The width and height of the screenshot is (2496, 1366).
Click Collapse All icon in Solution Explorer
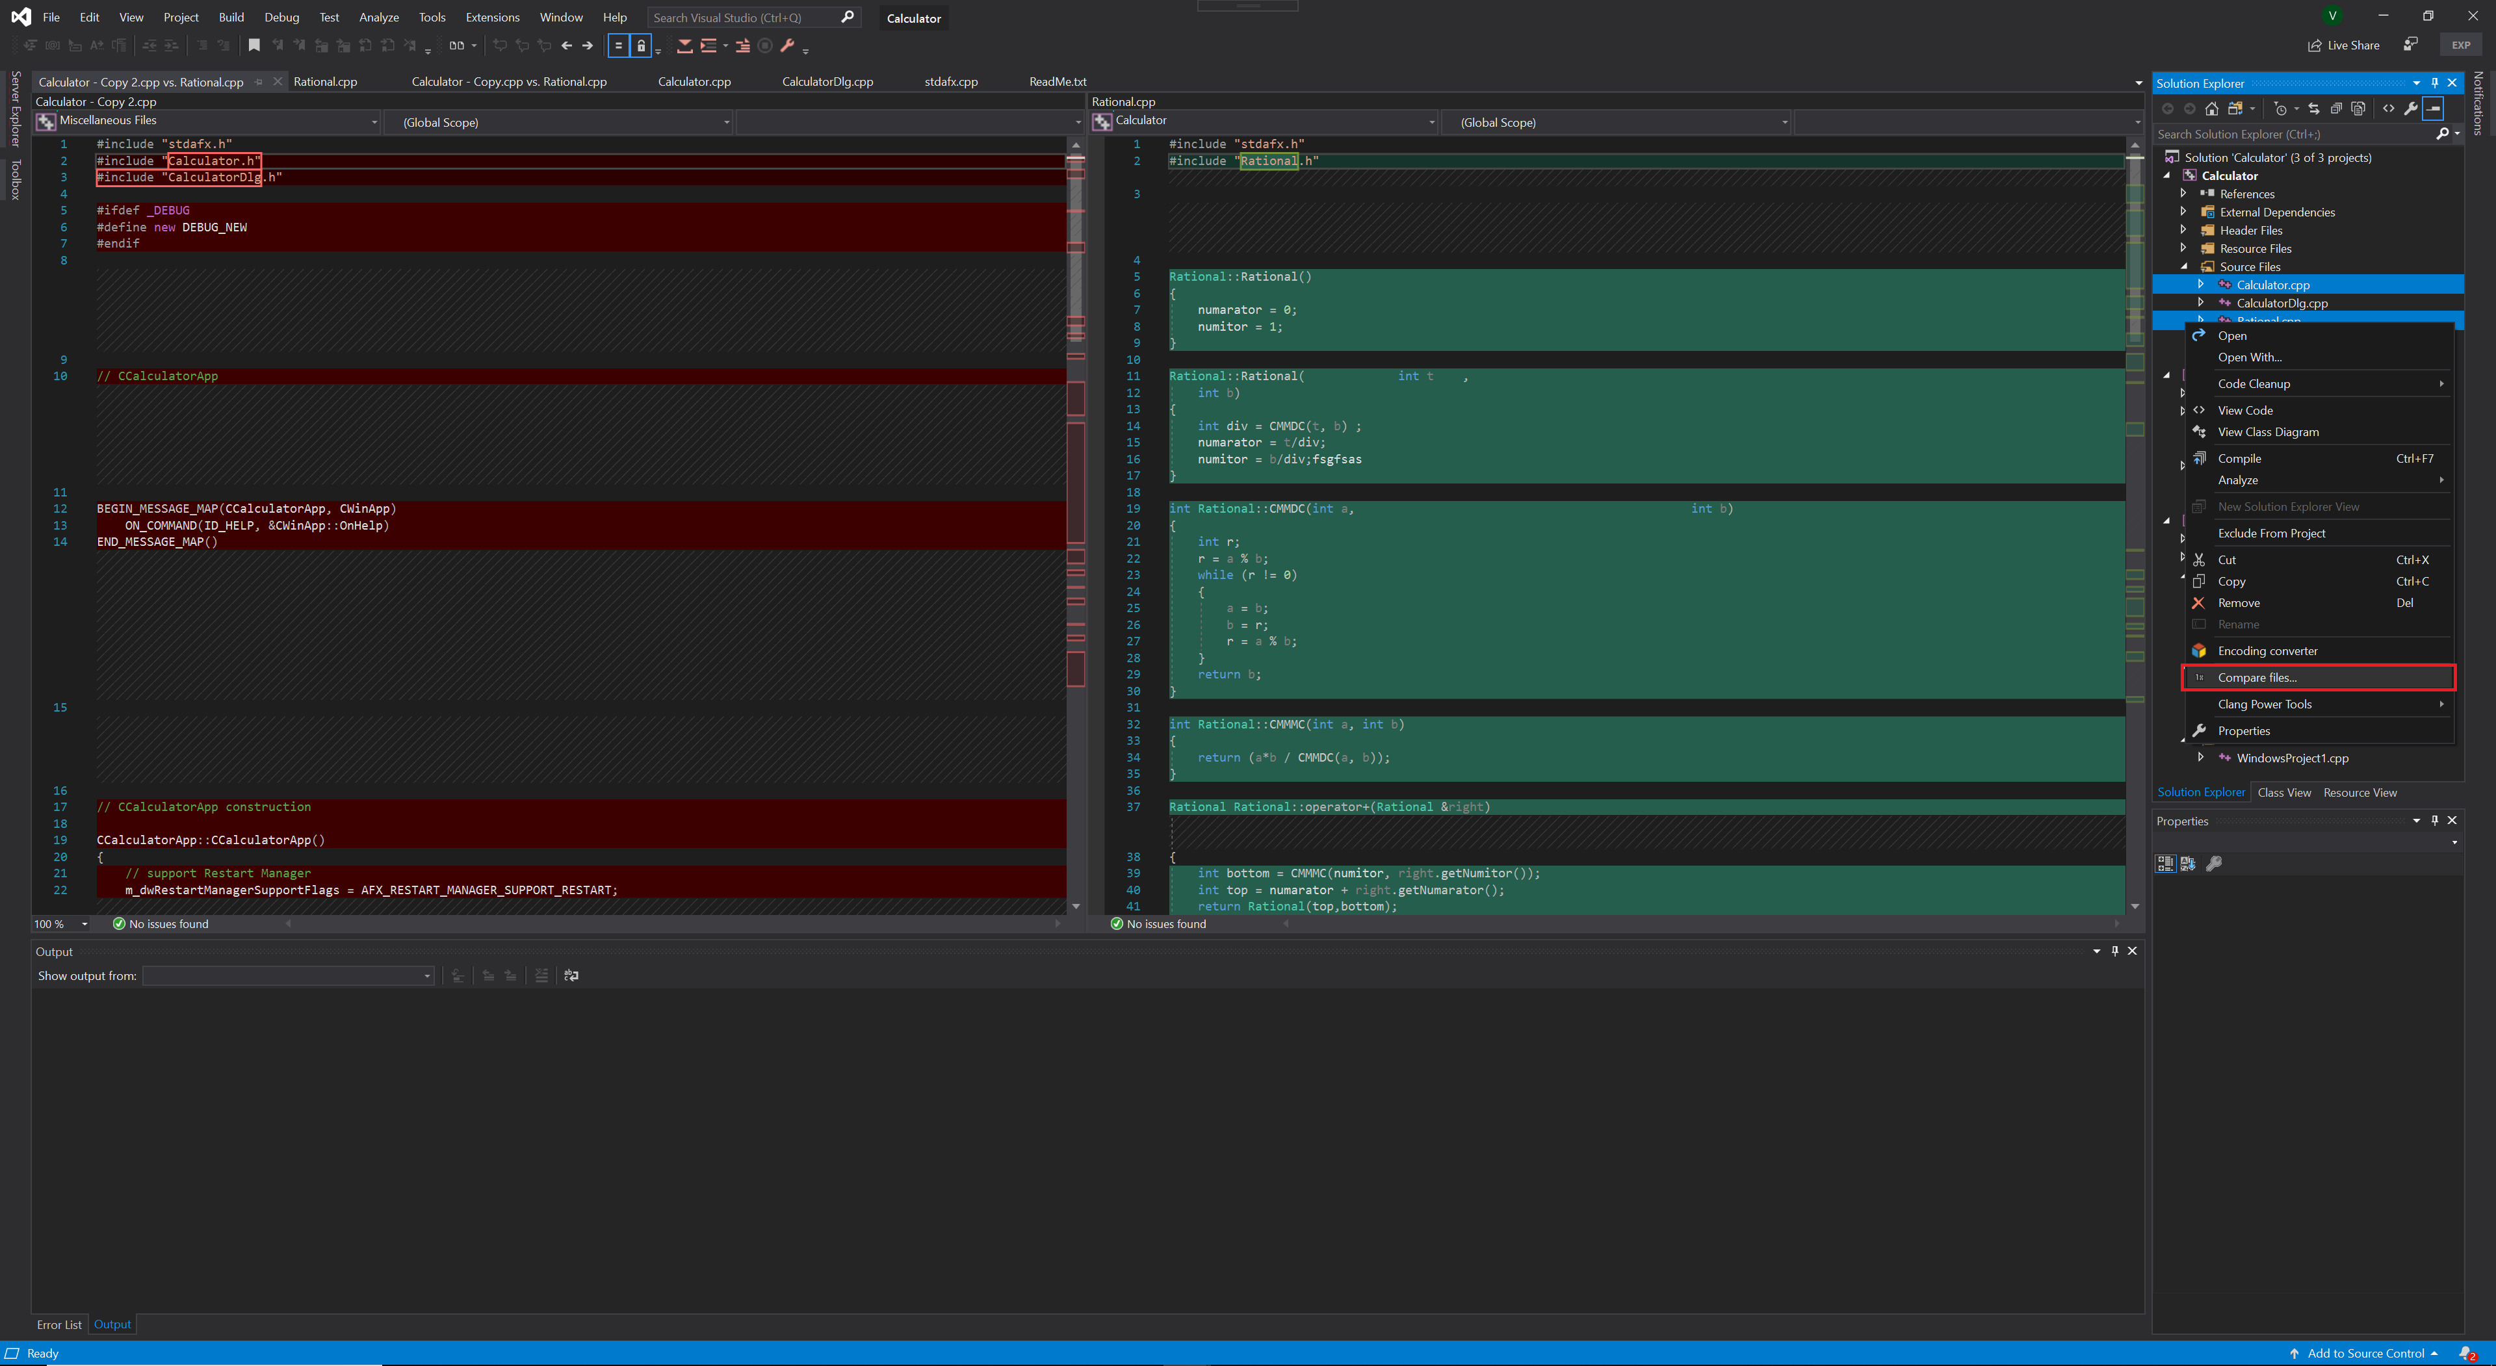(x=2336, y=109)
